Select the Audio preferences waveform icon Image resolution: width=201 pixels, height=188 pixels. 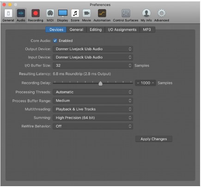[21, 13]
